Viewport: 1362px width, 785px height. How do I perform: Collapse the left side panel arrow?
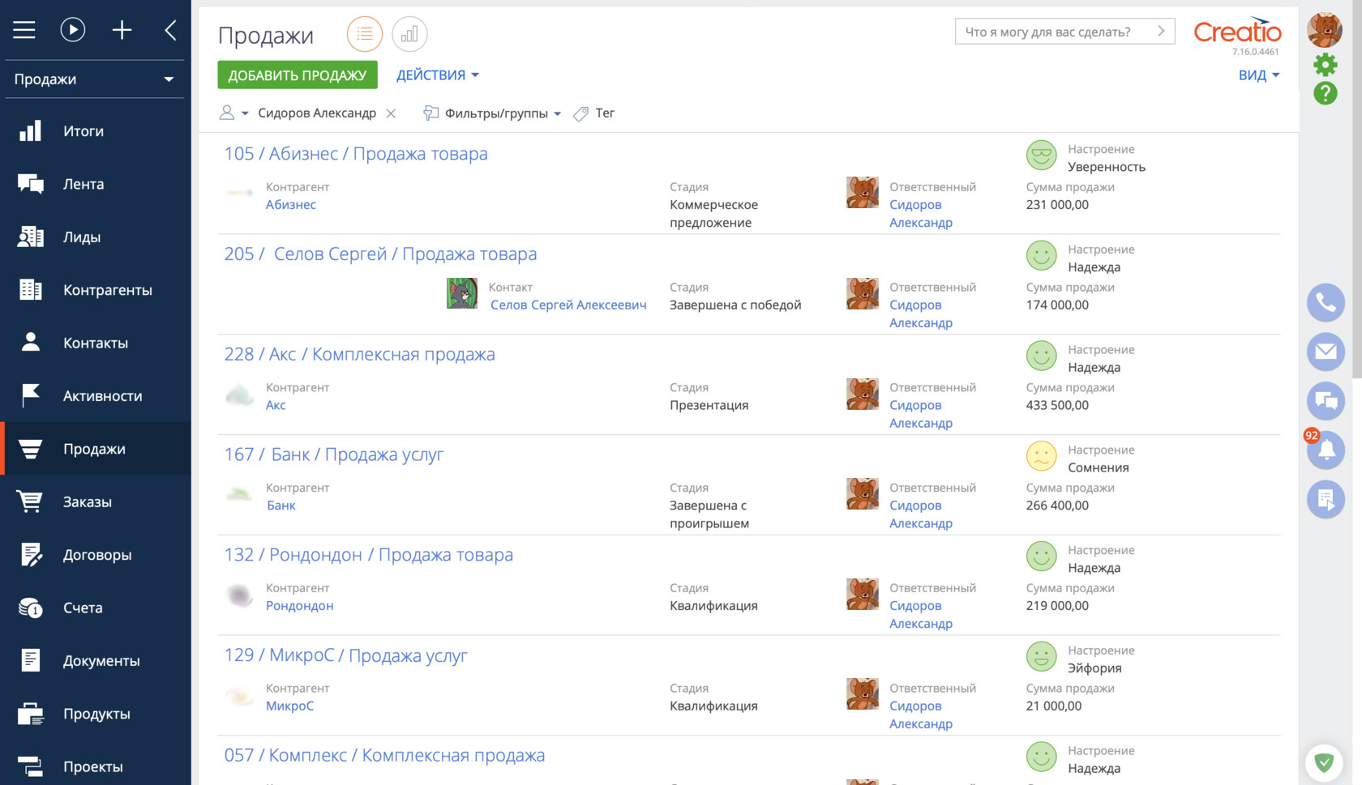pyautogui.click(x=170, y=31)
